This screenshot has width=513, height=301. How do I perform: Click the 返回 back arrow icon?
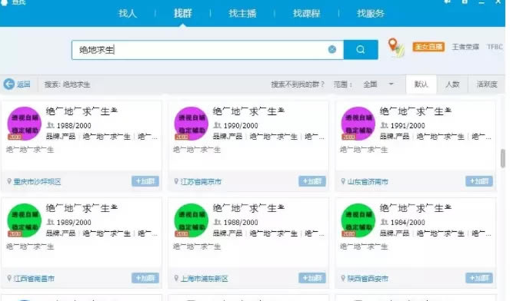click(9, 84)
